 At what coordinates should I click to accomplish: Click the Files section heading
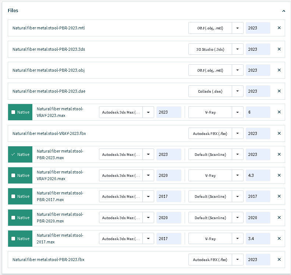pos(13,11)
